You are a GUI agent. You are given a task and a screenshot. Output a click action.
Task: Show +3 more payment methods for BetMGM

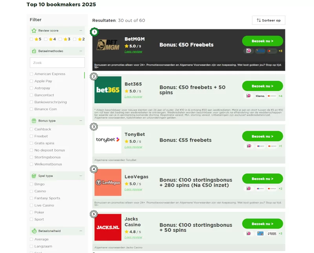(x=280, y=51)
